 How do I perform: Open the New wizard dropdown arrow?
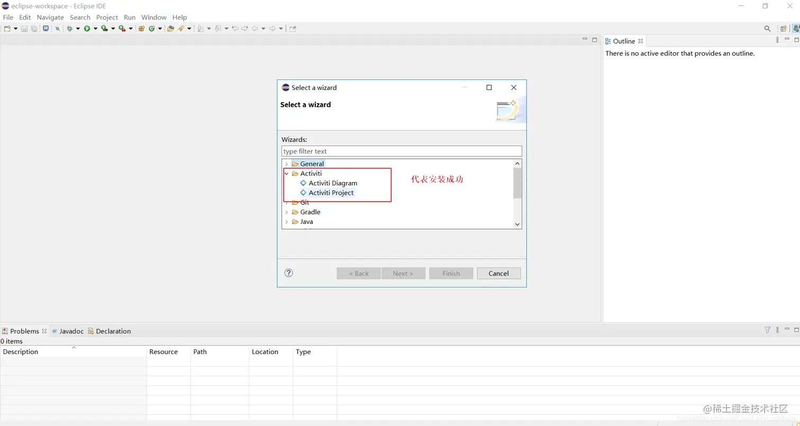[15, 29]
